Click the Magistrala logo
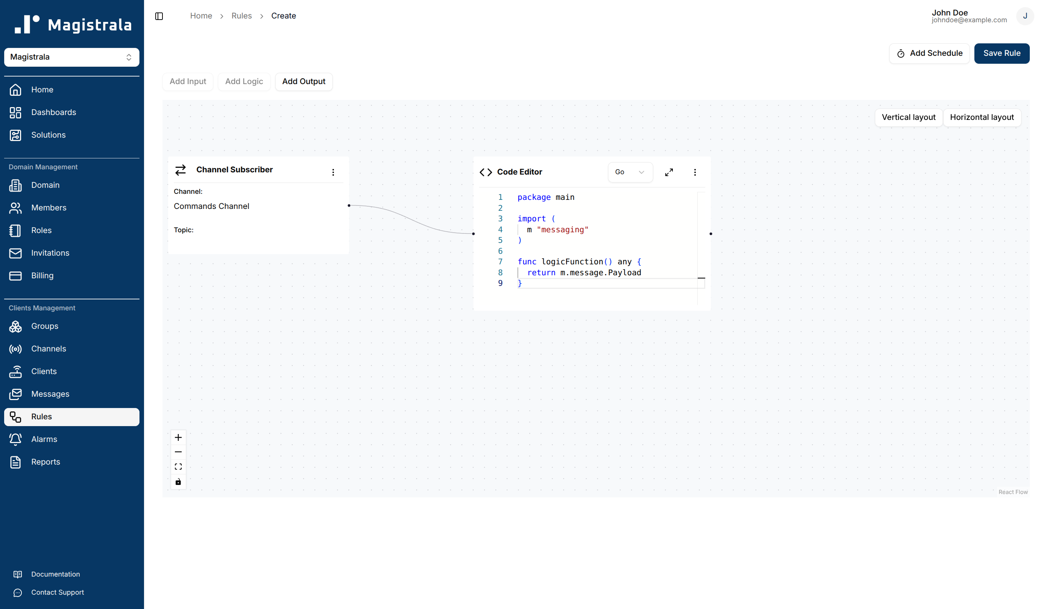 [x=73, y=25]
